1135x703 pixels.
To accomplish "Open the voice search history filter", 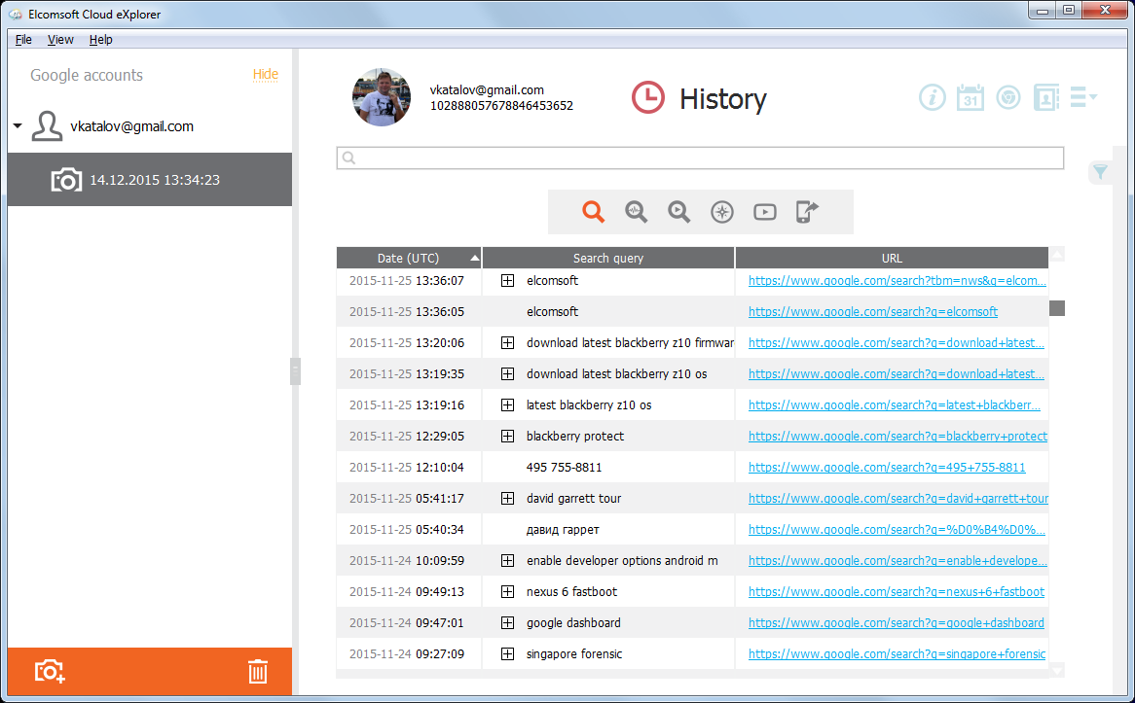I will point(637,212).
